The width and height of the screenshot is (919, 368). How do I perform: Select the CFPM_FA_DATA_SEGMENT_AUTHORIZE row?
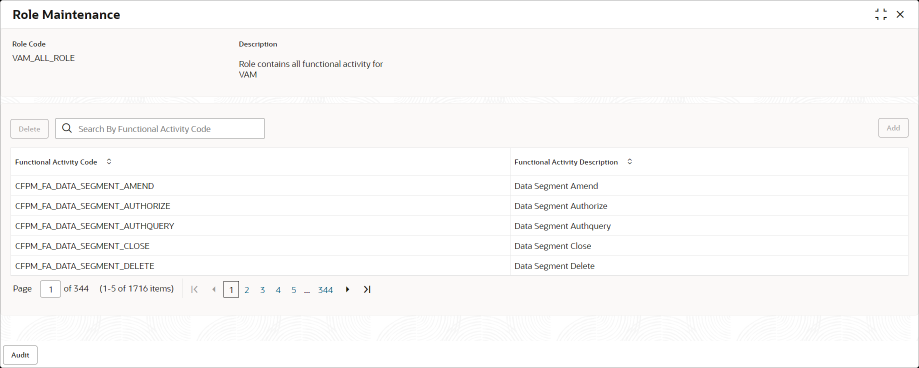[459, 205]
